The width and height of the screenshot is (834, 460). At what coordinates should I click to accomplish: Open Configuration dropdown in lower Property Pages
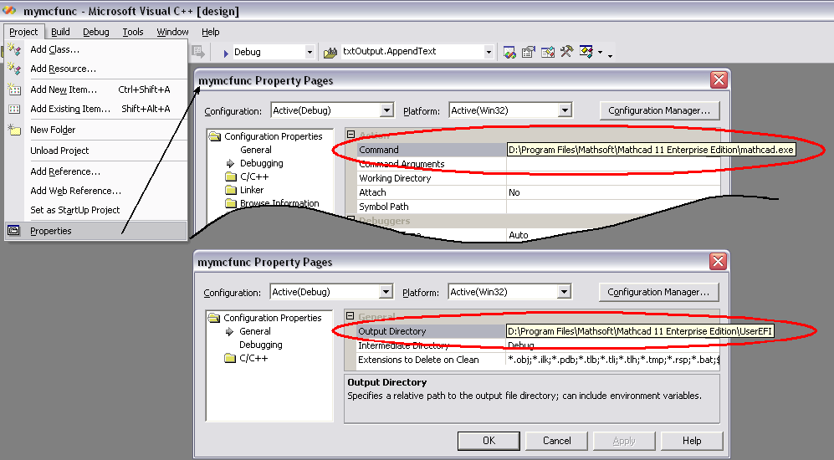click(386, 292)
